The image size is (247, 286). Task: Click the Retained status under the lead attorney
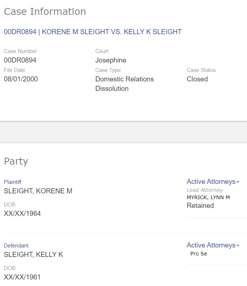click(x=200, y=206)
